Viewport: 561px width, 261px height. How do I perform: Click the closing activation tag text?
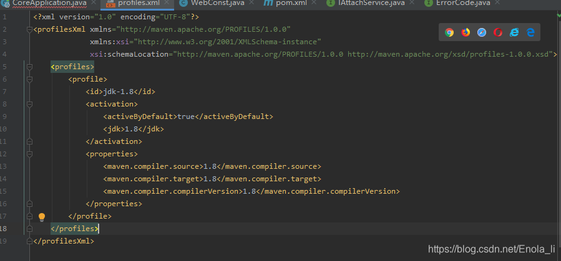coord(114,141)
